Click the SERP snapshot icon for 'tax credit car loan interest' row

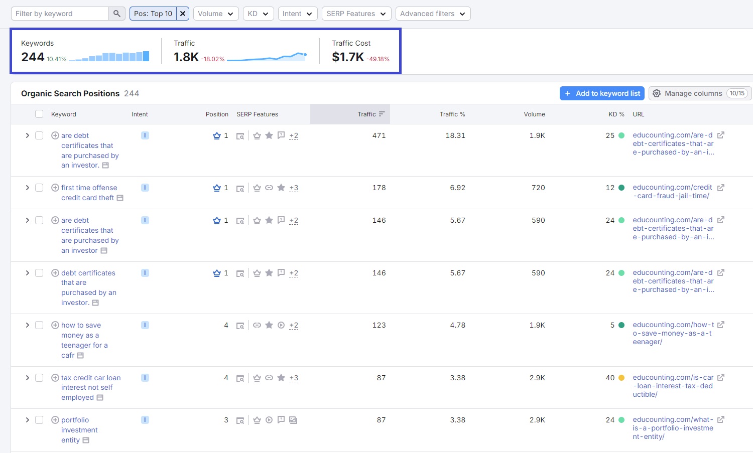click(240, 378)
